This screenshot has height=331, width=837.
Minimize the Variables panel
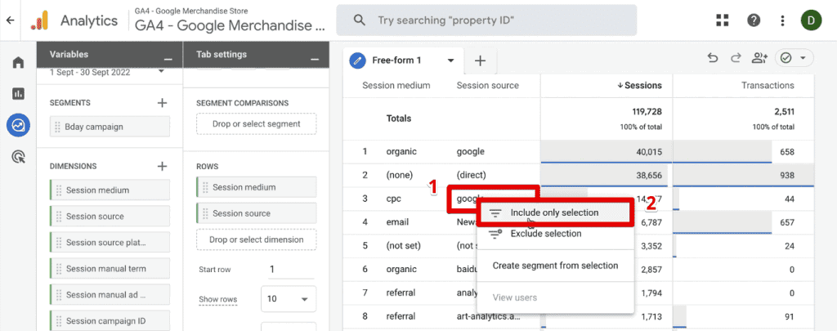[168, 58]
